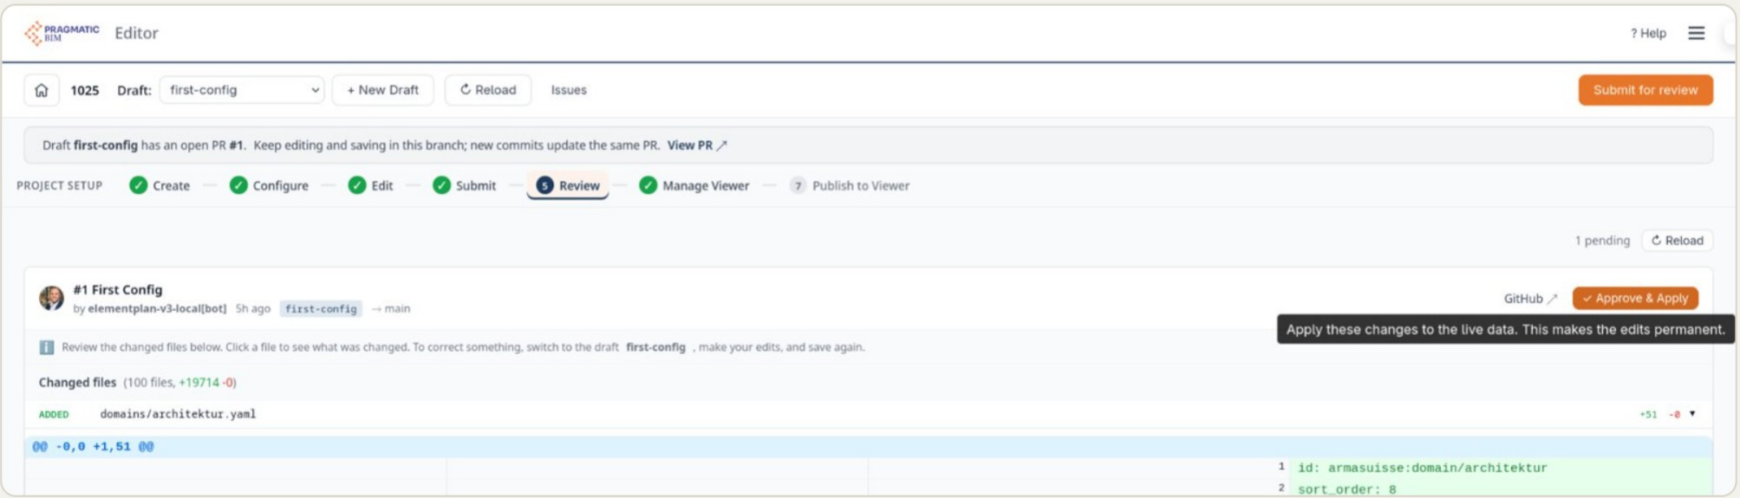Click the green Create step checkmark
Screen dimensions: 1740x498
[138, 185]
